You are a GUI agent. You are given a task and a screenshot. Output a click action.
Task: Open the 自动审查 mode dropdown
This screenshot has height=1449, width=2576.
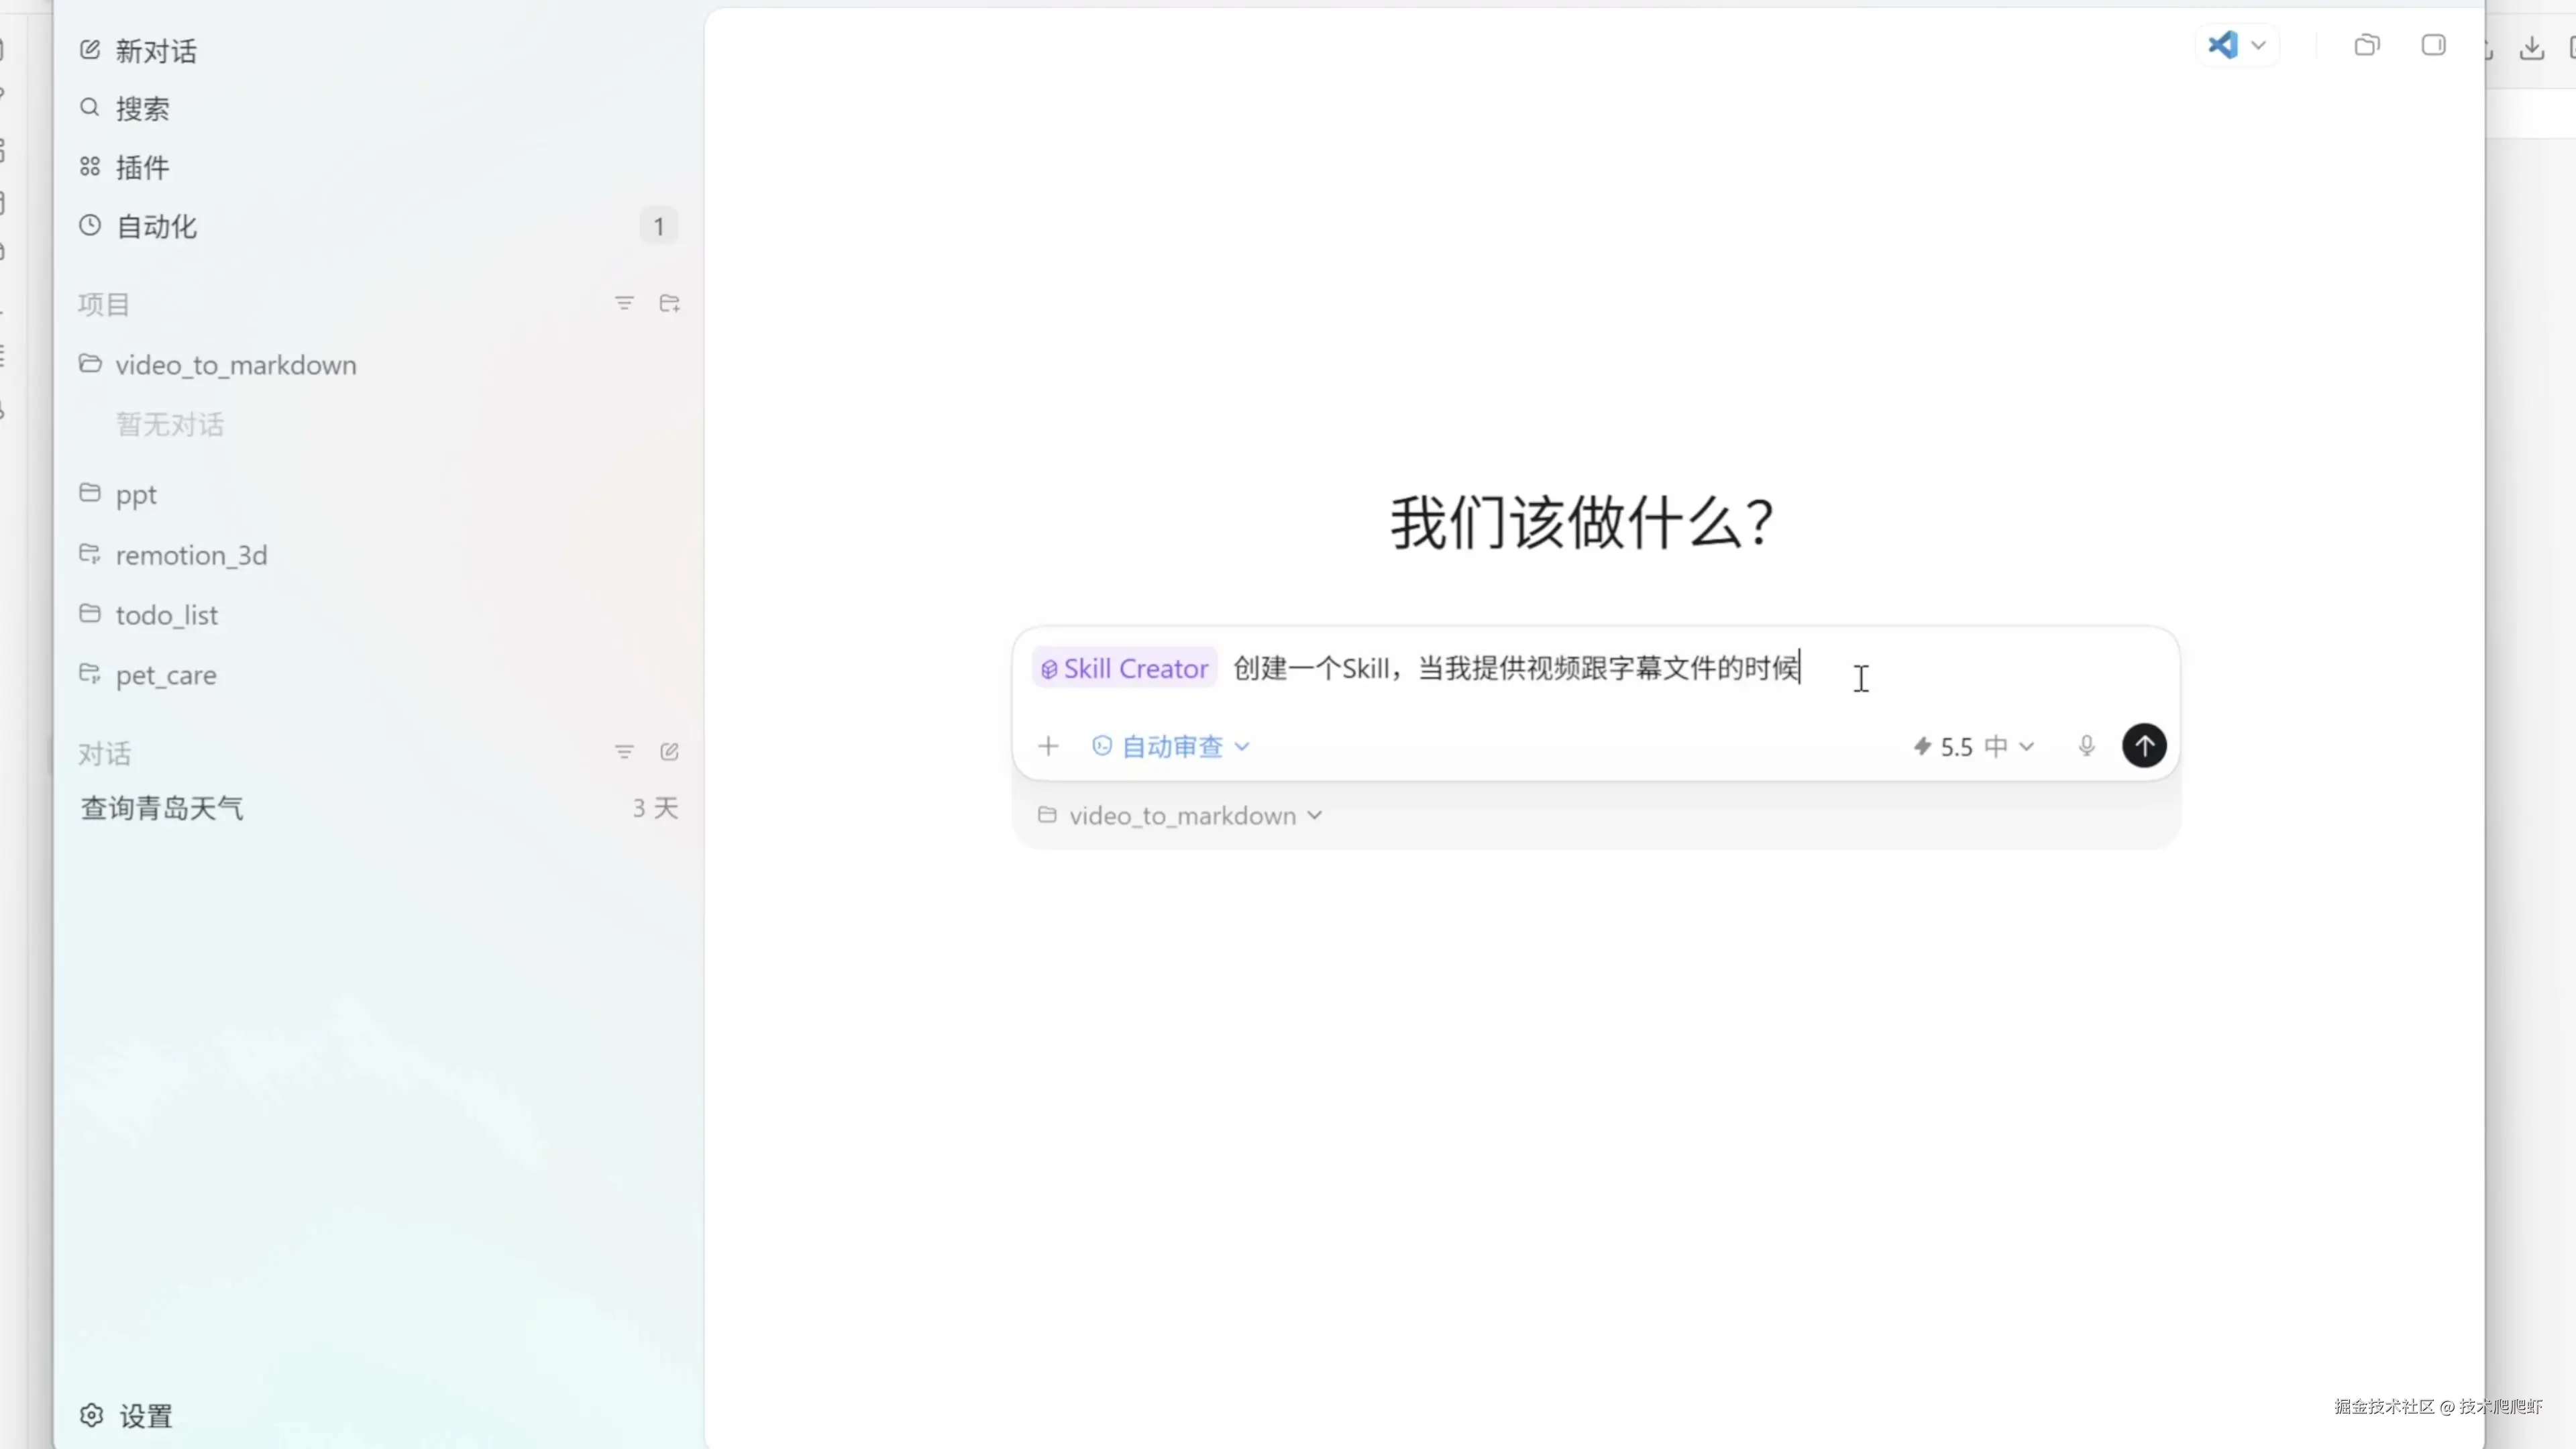(x=1171, y=747)
